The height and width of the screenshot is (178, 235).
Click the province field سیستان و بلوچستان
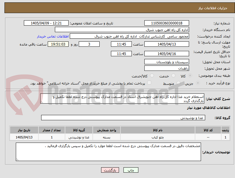(166, 62)
